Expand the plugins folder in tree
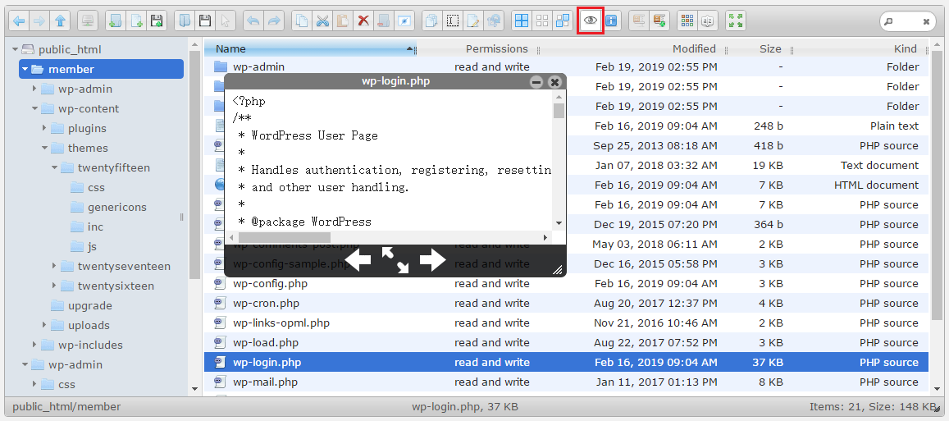This screenshot has height=421, width=949. click(44, 128)
